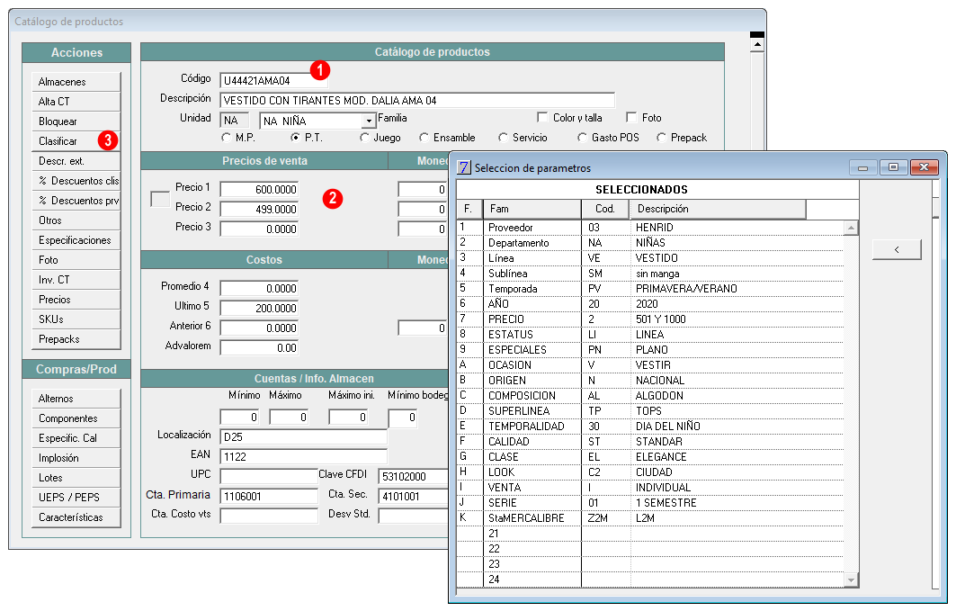Click the down arrow of the parameters list scrollbar

[x=851, y=580]
